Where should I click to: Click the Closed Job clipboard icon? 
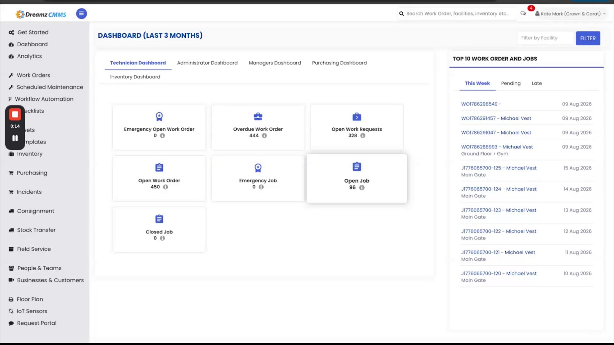[x=159, y=219]
